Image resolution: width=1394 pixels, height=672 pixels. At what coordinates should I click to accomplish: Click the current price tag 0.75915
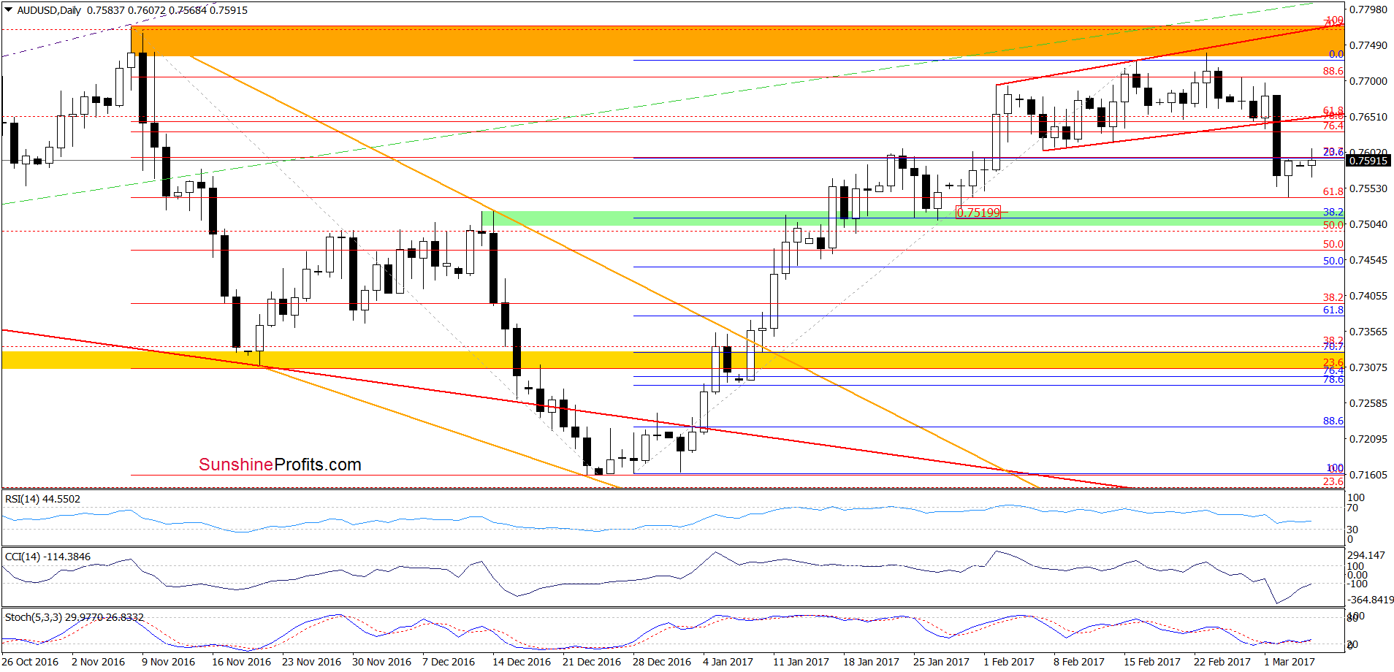point(1368,161)
